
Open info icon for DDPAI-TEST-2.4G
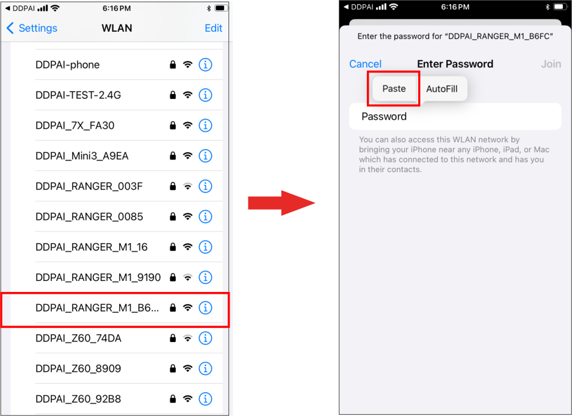click(x=205, y=95)
